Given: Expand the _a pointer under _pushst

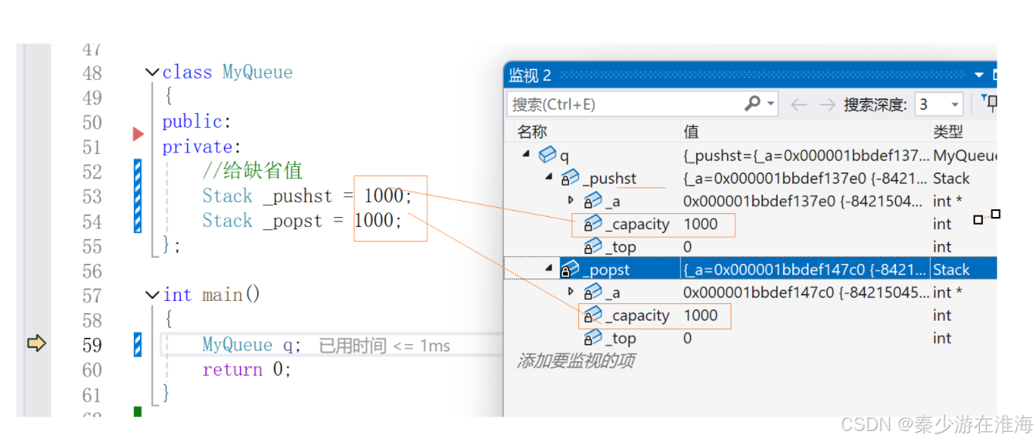Looking at the screenshot, I should [x=571, y=200].
